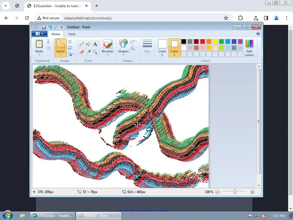Open the browser Extensions puzzle icon
The height and width of the screenshot is (220, 293).
240,18
